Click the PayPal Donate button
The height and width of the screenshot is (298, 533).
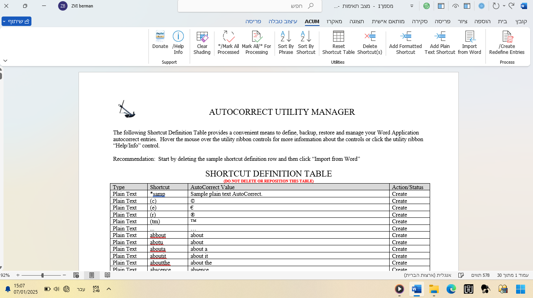point(160,40)
